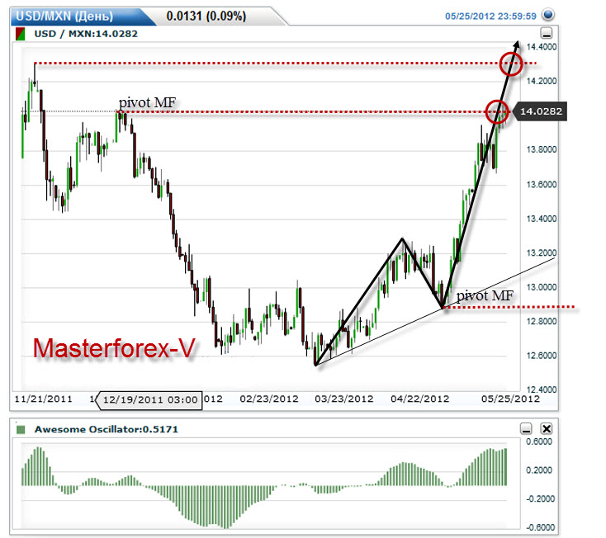
Task: Click the 14.2000 price axis label
Action: click(542, 81)
